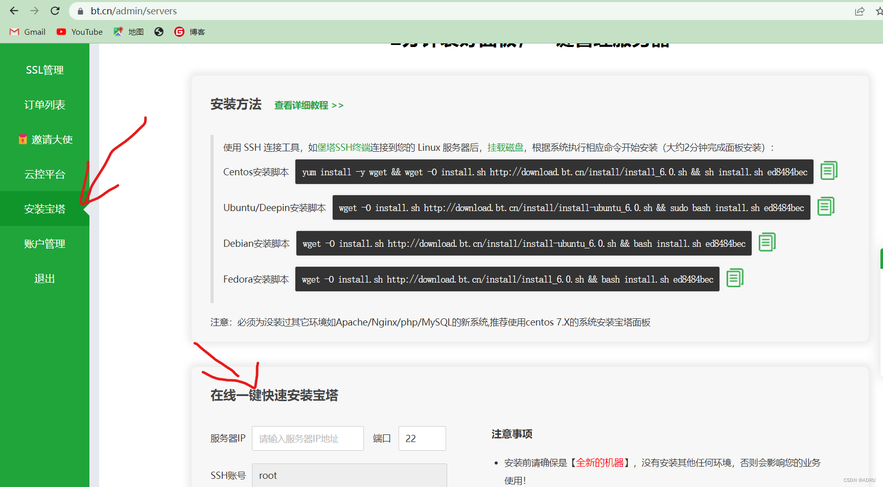Open 订单列表 in the sidebar

[x=44, y=105]
